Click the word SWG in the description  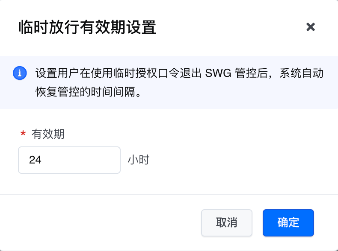pos(218,73)
